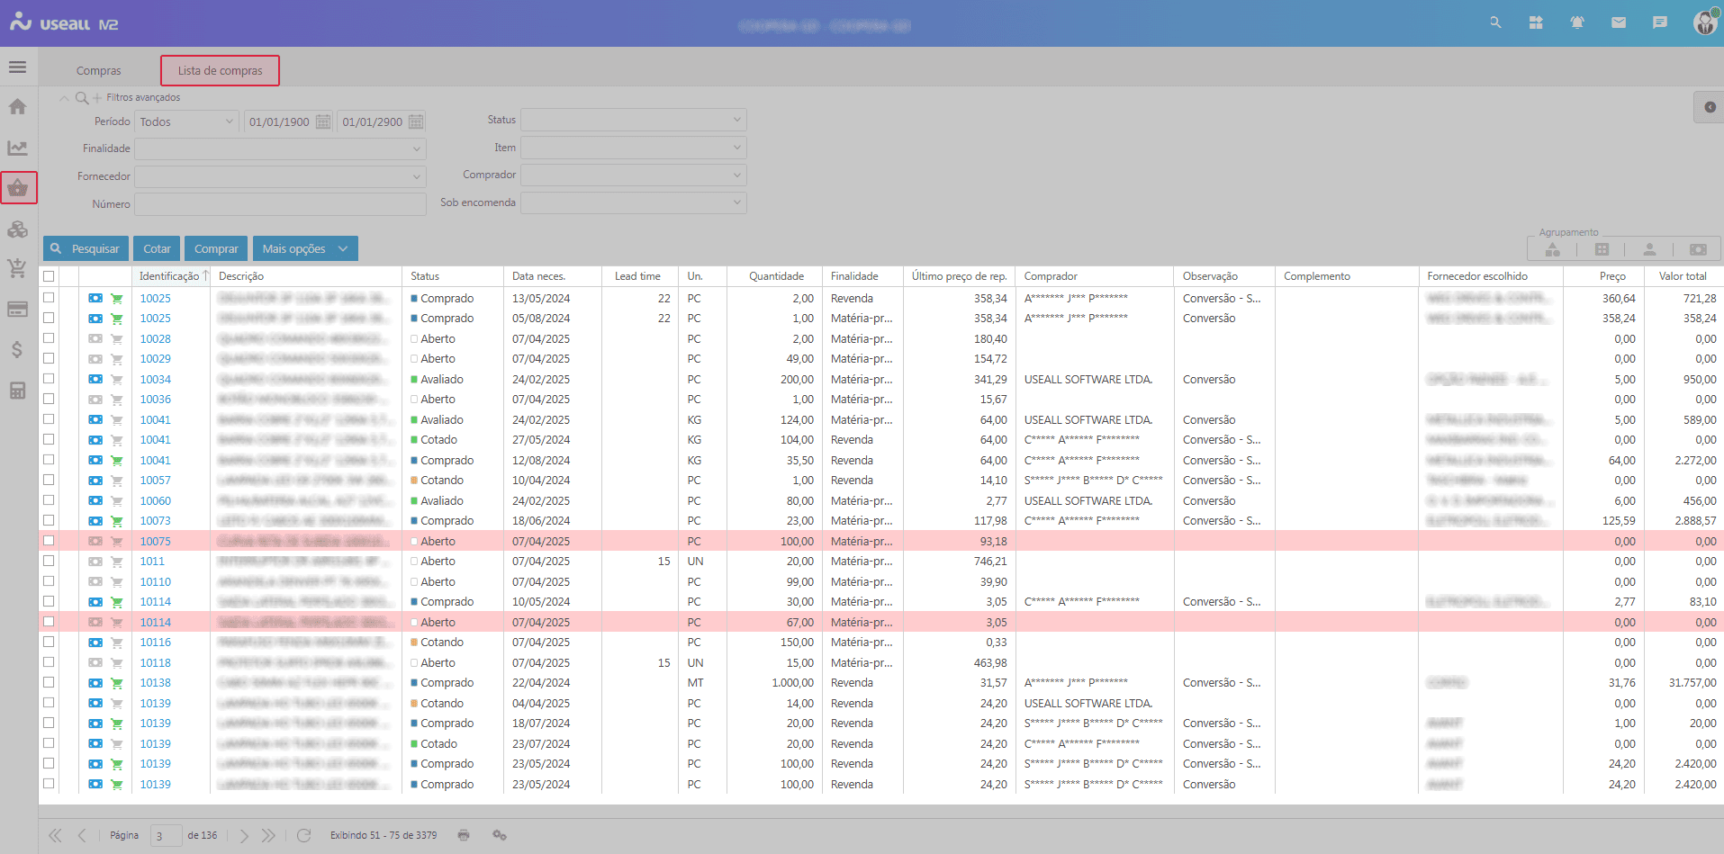Tick the select-all checkbox in the table header
Image resolution: width=1724 pixels, height=854 pixels.
coord(50,275)
